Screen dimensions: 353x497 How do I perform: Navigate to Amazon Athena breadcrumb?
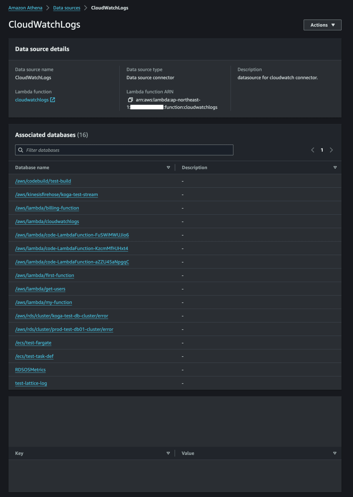25,8
